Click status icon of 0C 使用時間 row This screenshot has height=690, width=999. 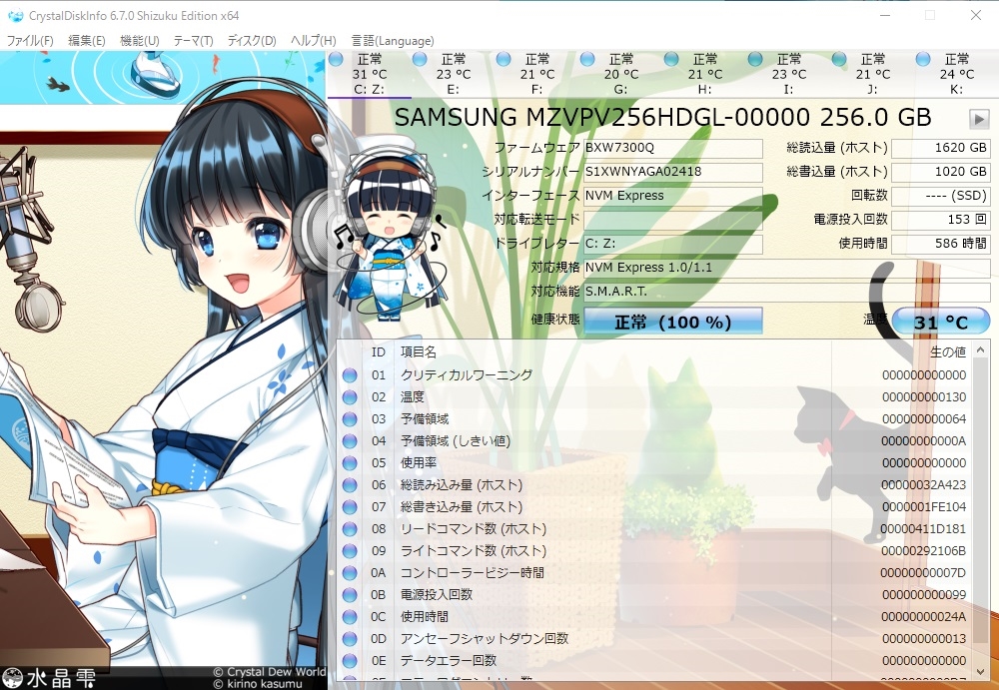349,617
